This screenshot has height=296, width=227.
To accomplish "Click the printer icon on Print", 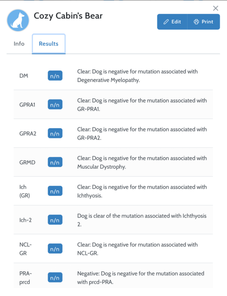I will (196, 22).
